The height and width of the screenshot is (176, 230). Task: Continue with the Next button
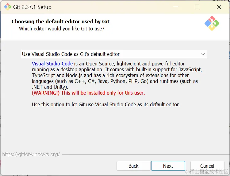[x=168, y=166]
